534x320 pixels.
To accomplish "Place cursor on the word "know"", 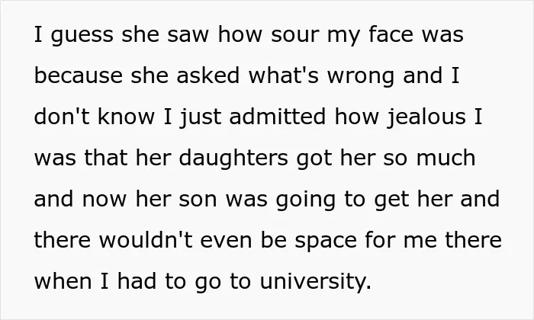I will click(126, 117).
